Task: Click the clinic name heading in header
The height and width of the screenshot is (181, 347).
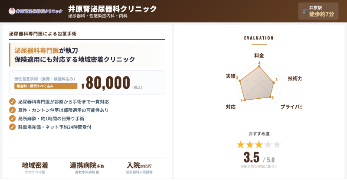Action: coord(112,9)
